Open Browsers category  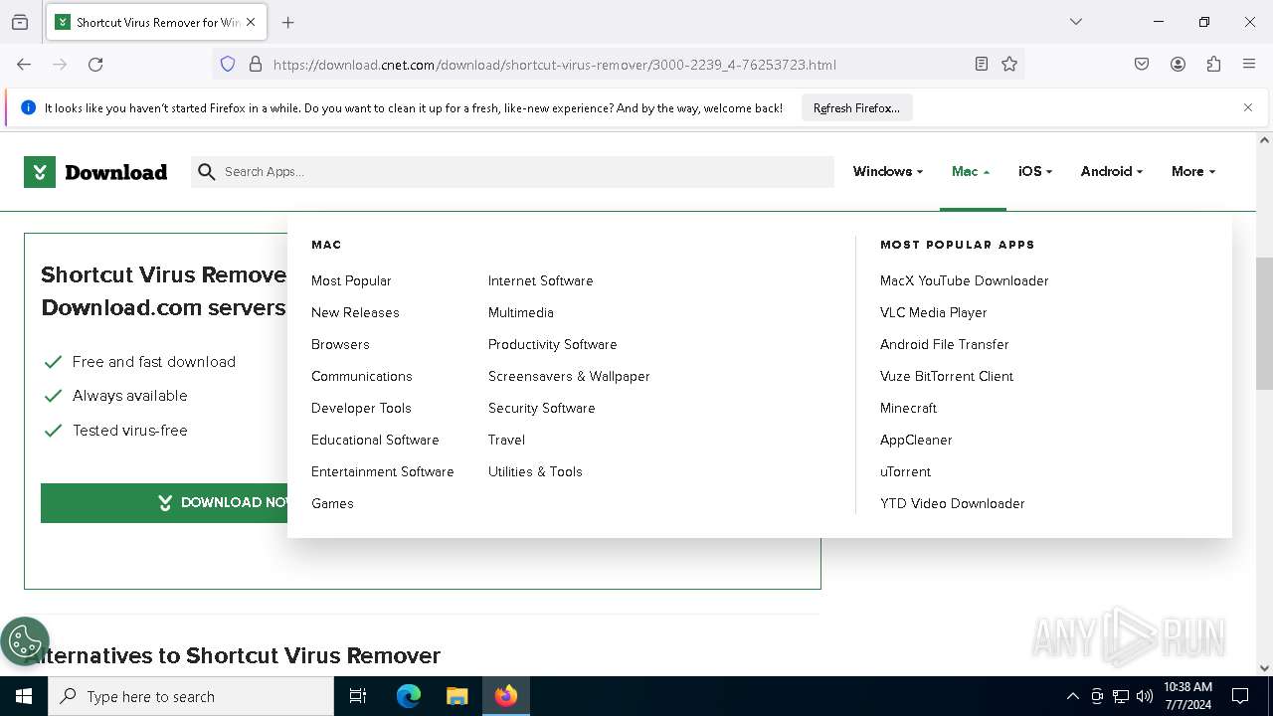(340, 344)
